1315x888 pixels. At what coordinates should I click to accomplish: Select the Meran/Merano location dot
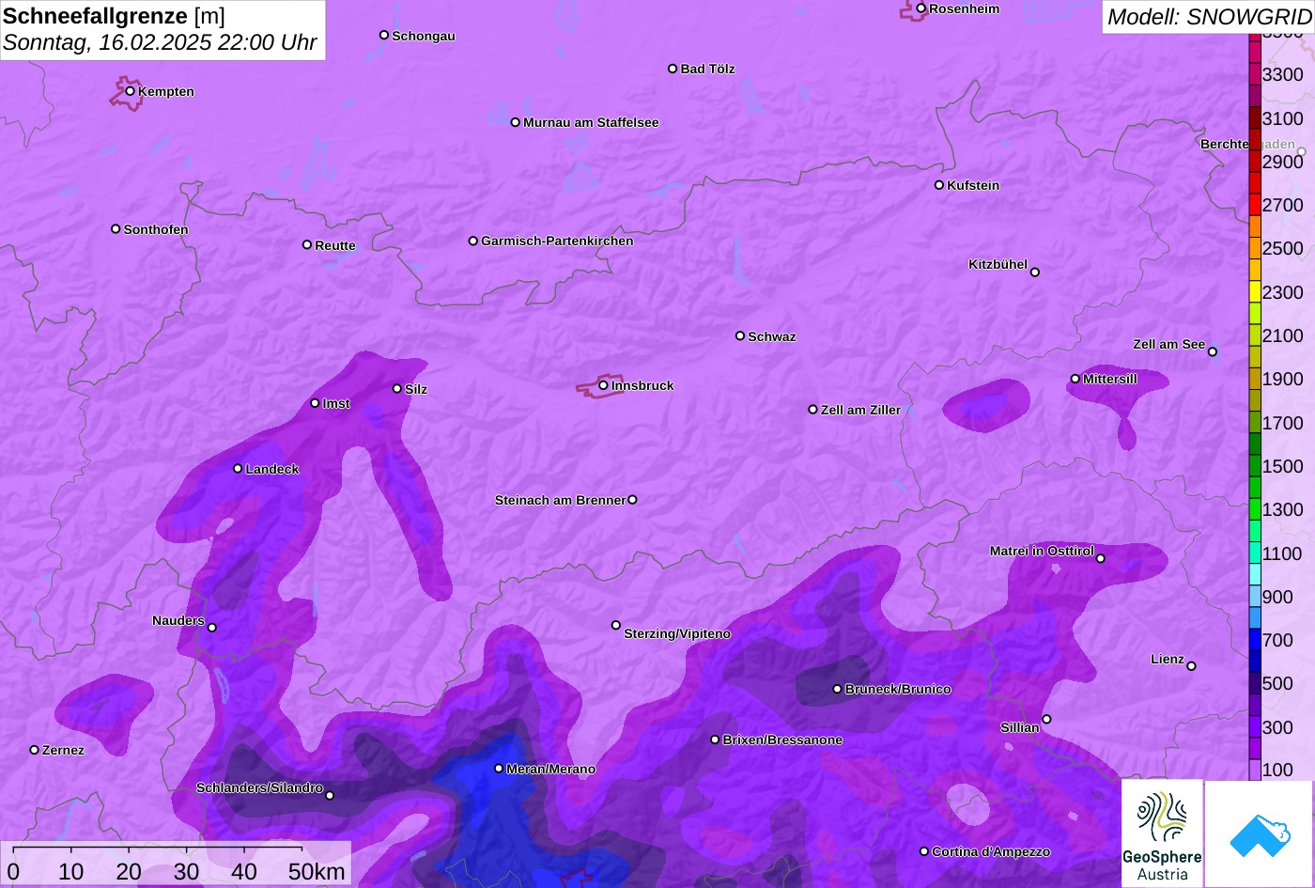499,769
